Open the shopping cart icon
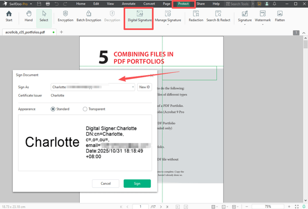 click(259, 4)
